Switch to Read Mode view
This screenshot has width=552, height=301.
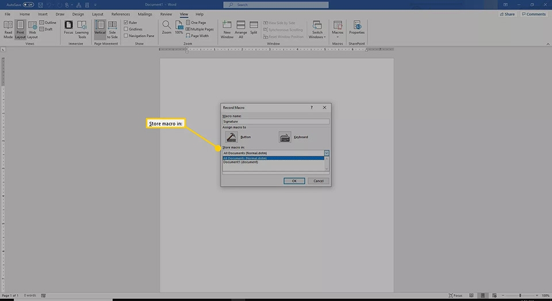tap(8, 29)
